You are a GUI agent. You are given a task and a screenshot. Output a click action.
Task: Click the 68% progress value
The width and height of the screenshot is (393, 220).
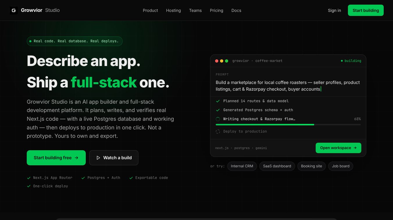click(x=357, y=119)
